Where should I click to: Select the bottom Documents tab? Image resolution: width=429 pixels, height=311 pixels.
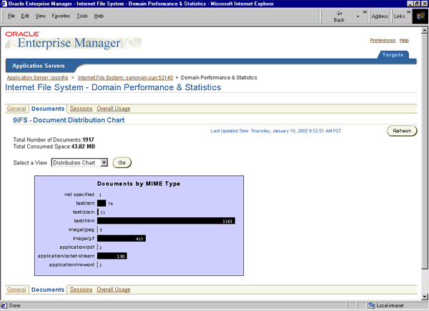point(48,290)
